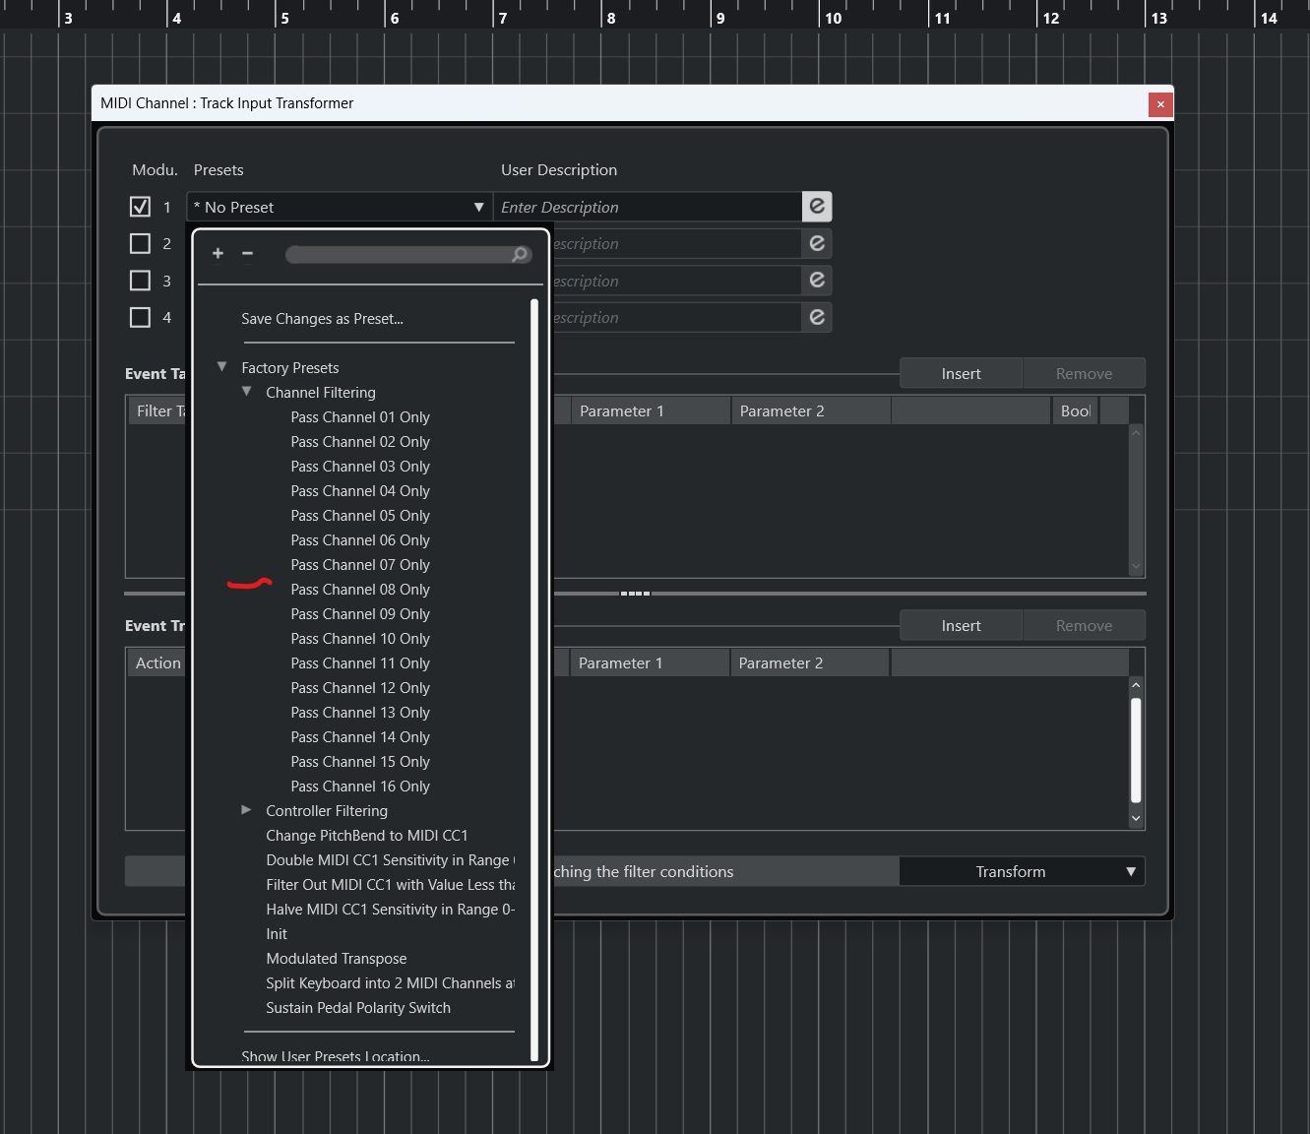Click the preset list vertical scrollbar
This screenshot has width=1310, height=1134.
534,679
